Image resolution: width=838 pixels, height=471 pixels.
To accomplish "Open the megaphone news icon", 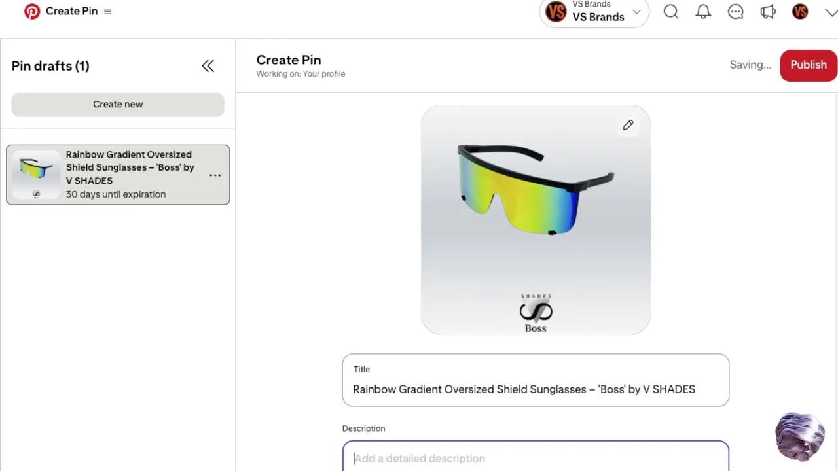I will tap(767, 12).
